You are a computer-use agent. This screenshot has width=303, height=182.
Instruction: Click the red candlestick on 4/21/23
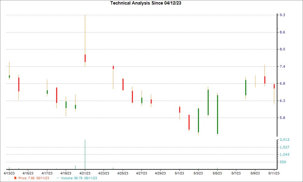[x=85, y=58]
